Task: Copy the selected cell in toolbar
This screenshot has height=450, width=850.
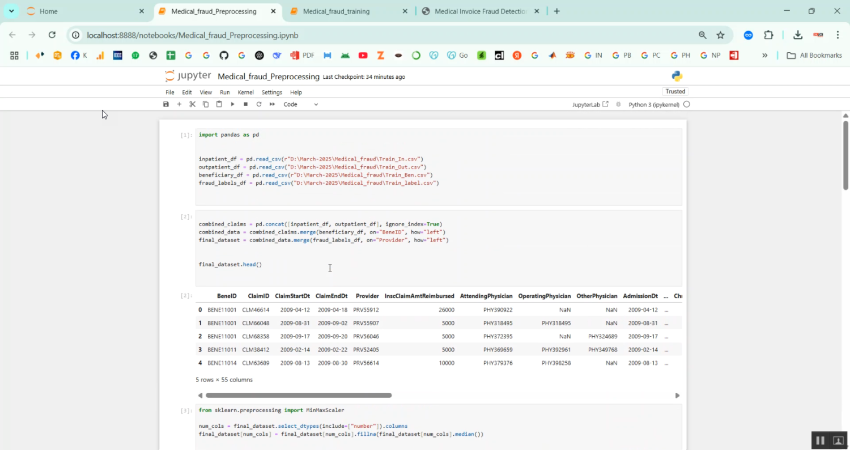Action: point(206,104)
